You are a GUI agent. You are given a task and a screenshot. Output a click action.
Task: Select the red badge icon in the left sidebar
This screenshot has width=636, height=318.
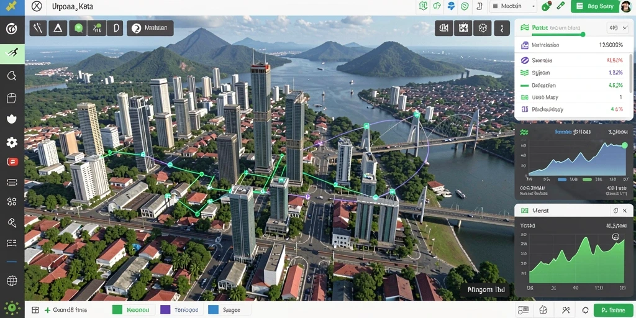(12, 162)
